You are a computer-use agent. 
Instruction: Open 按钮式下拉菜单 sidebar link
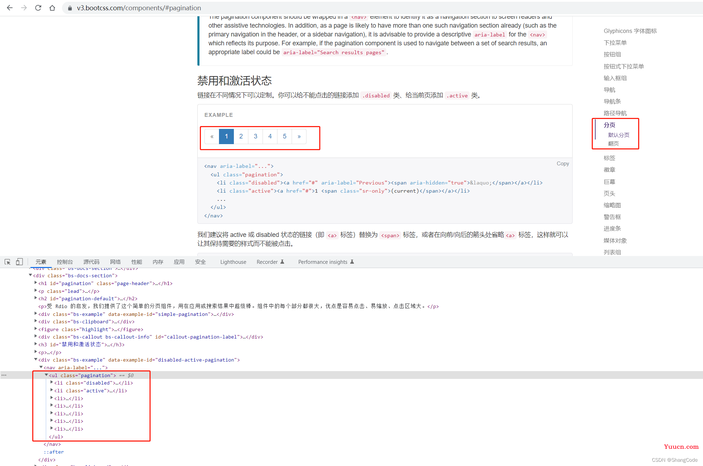pos(624,66)
